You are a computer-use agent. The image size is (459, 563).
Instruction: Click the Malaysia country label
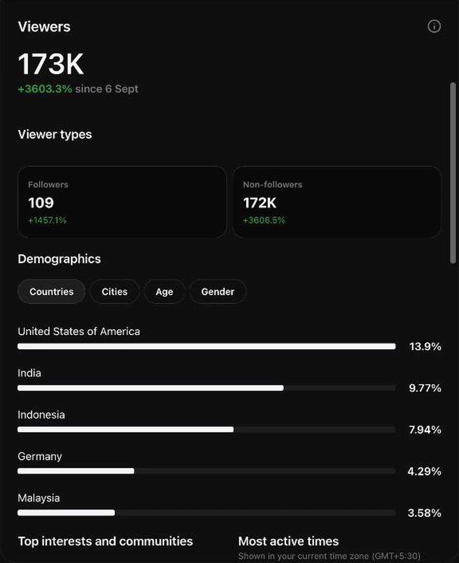(x=39, y=498)
